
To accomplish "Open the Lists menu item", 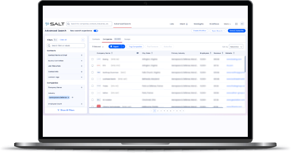I will pos(172,24).
